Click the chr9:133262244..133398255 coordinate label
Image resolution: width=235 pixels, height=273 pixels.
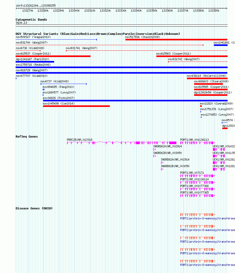coord(36,6)
